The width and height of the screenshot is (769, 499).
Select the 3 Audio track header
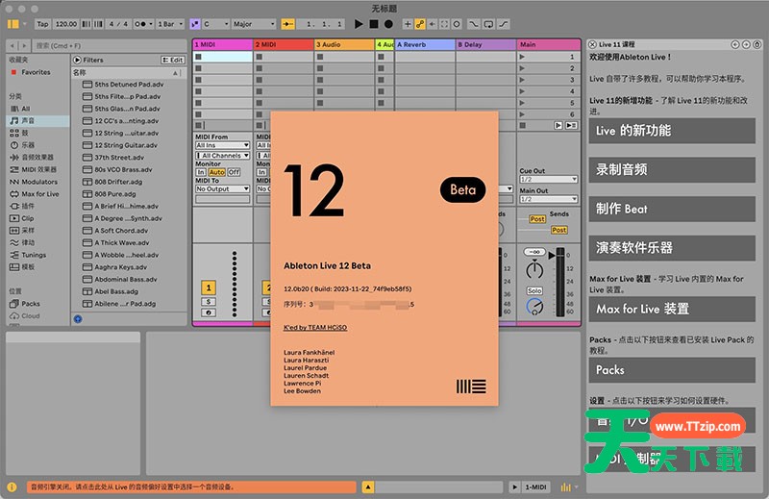344,44
